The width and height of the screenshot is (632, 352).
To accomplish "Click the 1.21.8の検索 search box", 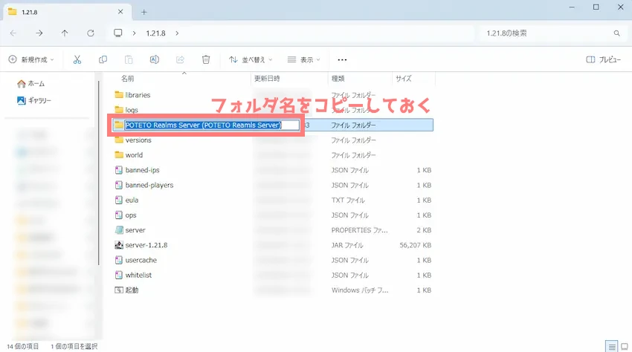I will [x=550, y=33].
